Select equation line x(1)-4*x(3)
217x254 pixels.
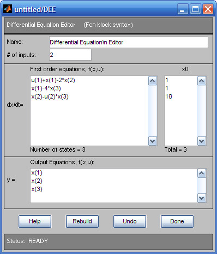pyautogui.click(x=46, y=88)
